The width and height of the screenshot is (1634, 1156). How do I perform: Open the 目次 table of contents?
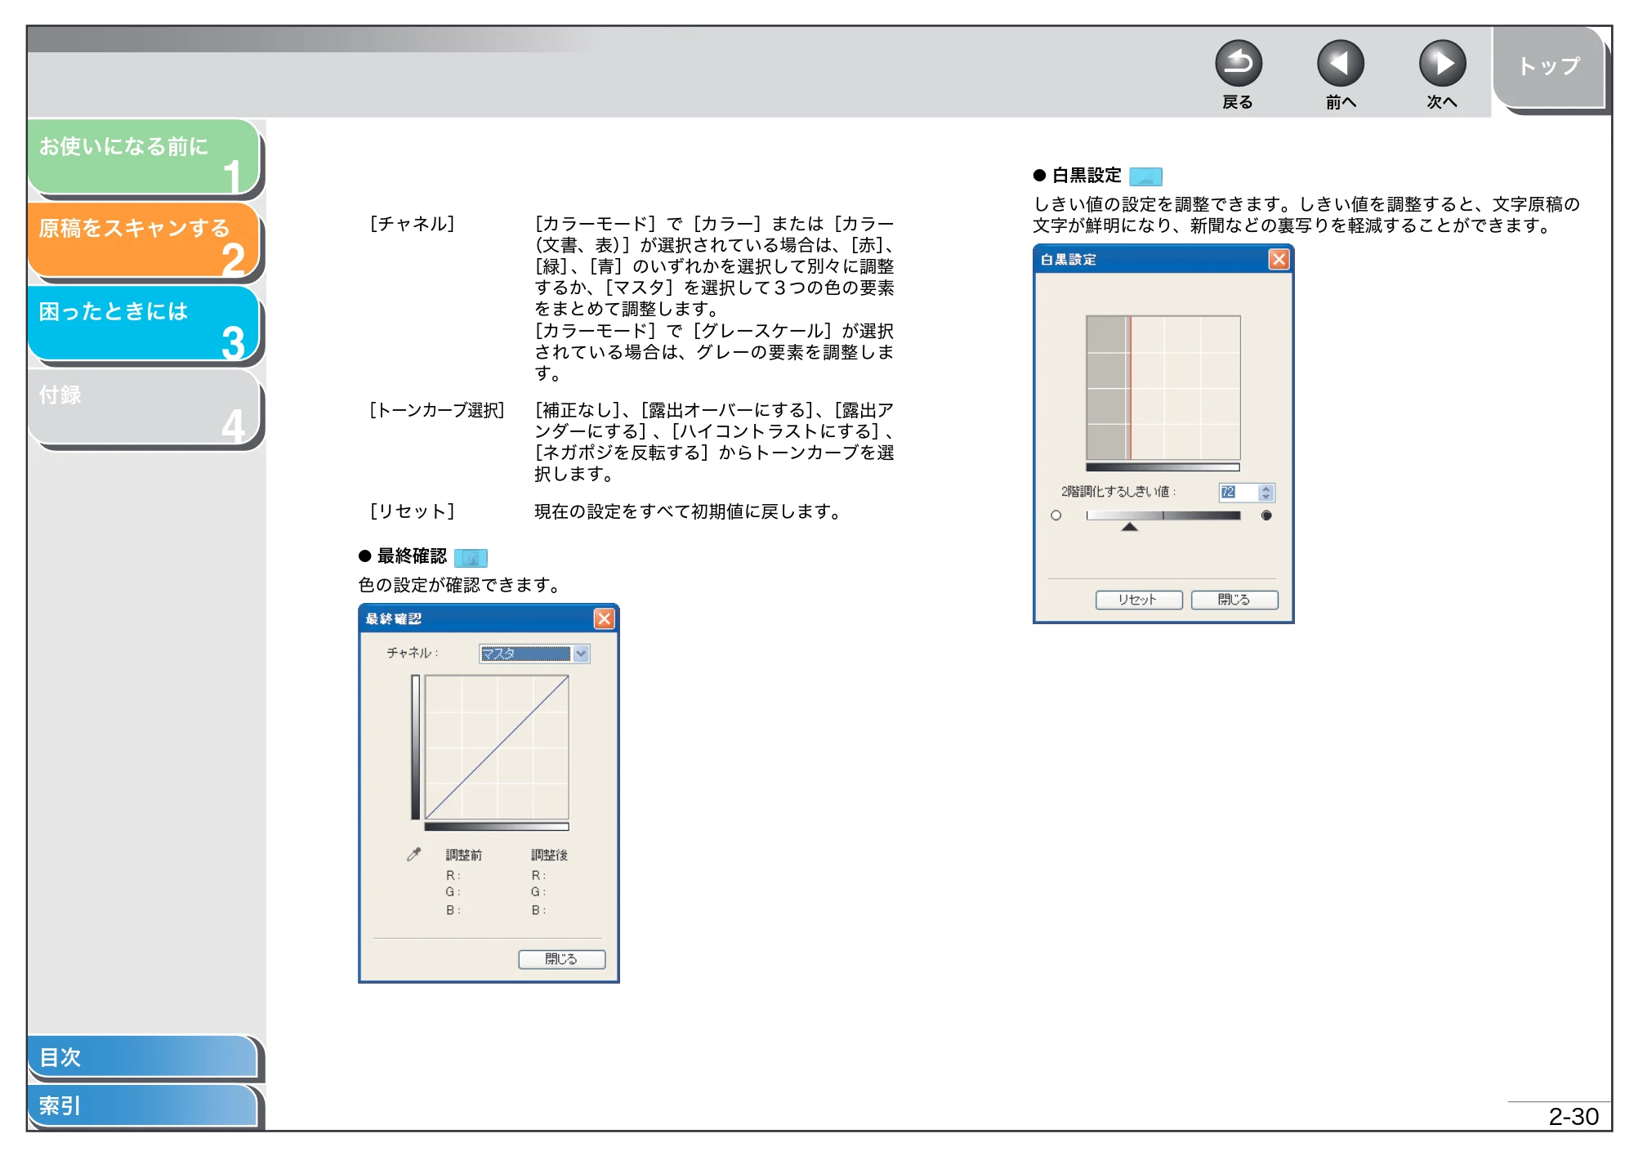click(143, 1056)
